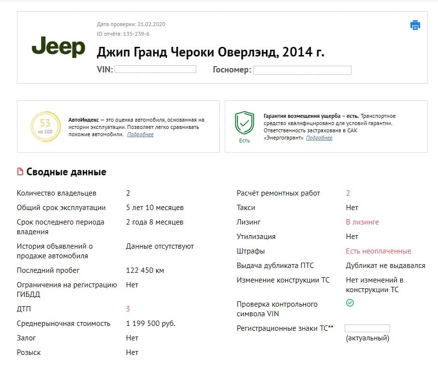This screenshot has width=438, height=366.
Task: Click the ДТП label
Action: click(x=24, y=309)
